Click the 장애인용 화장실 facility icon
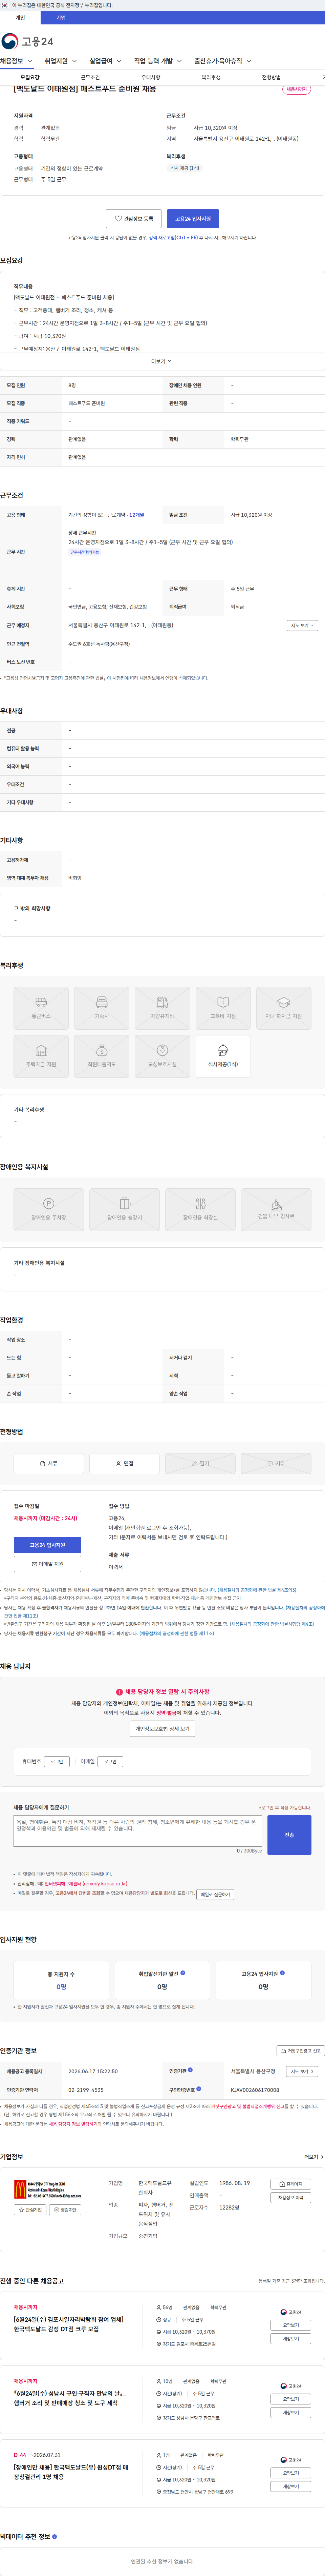The width and height of the screenshot is (325, 2576). pyautogui.click(x=200, y=1209)
